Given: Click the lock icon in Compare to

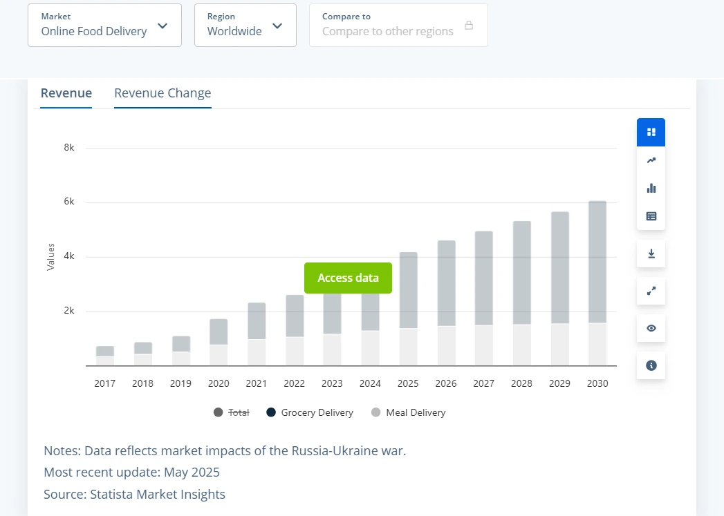Looking at the screenshot, I should 469,26.
